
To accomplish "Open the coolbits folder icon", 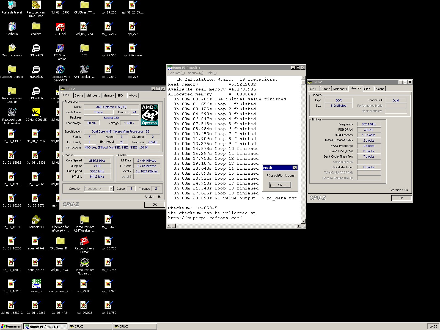I will (x=36, y=29).
